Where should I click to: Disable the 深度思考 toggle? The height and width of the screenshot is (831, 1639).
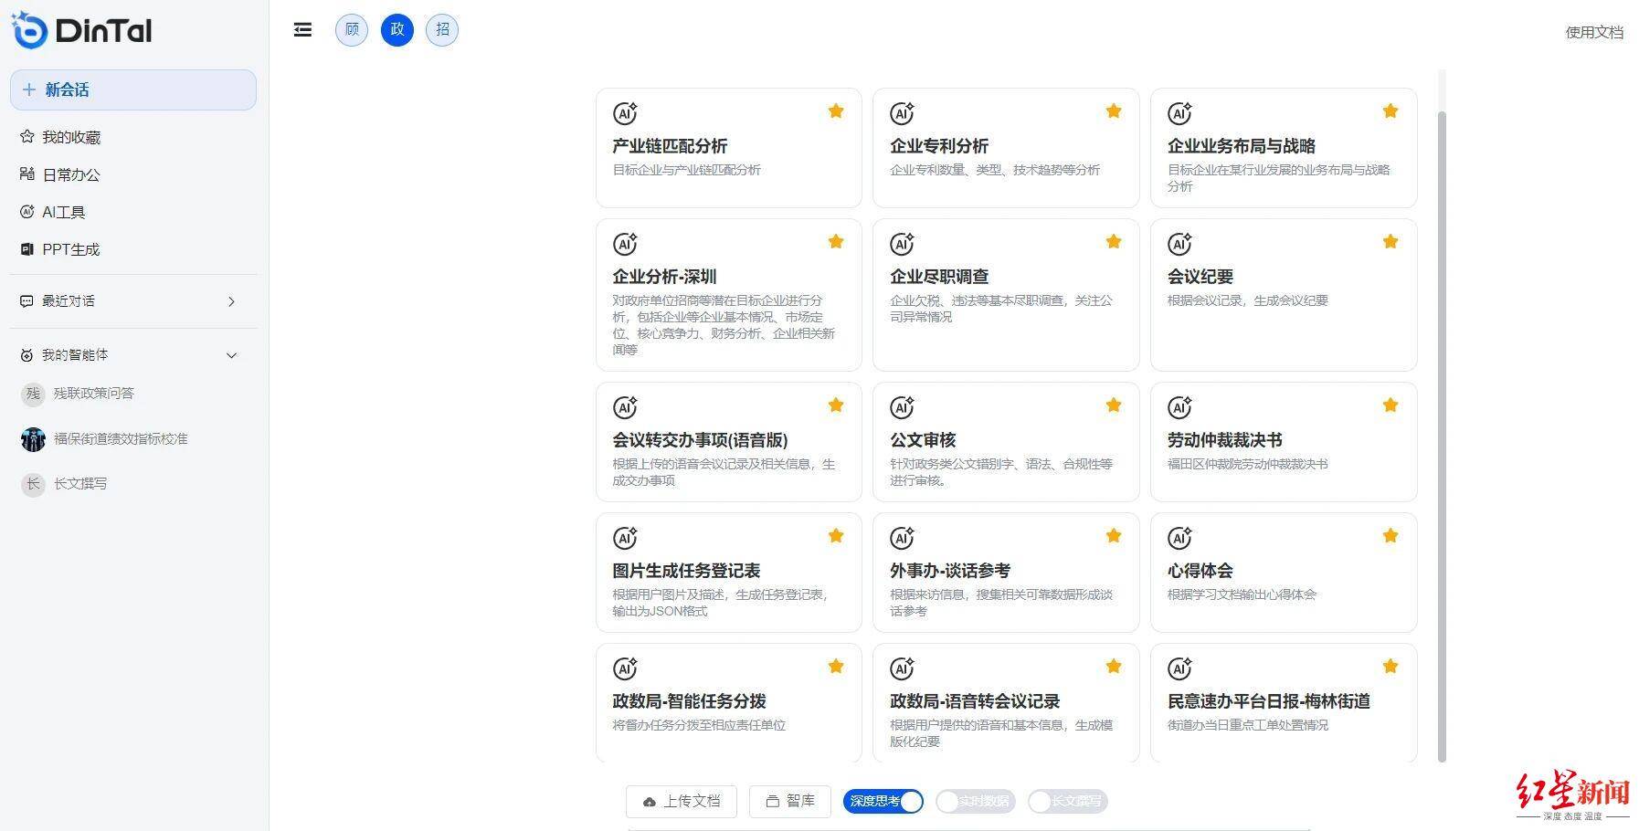click(883, 802)
